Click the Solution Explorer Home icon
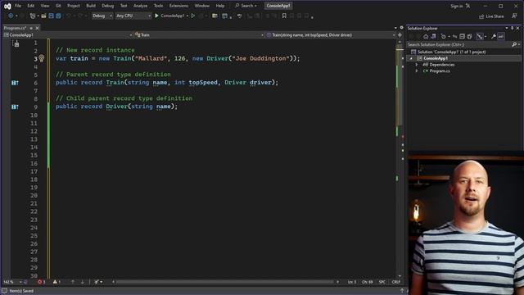The image size is (524, 295). pyautogui.click(x=426, y=36)
